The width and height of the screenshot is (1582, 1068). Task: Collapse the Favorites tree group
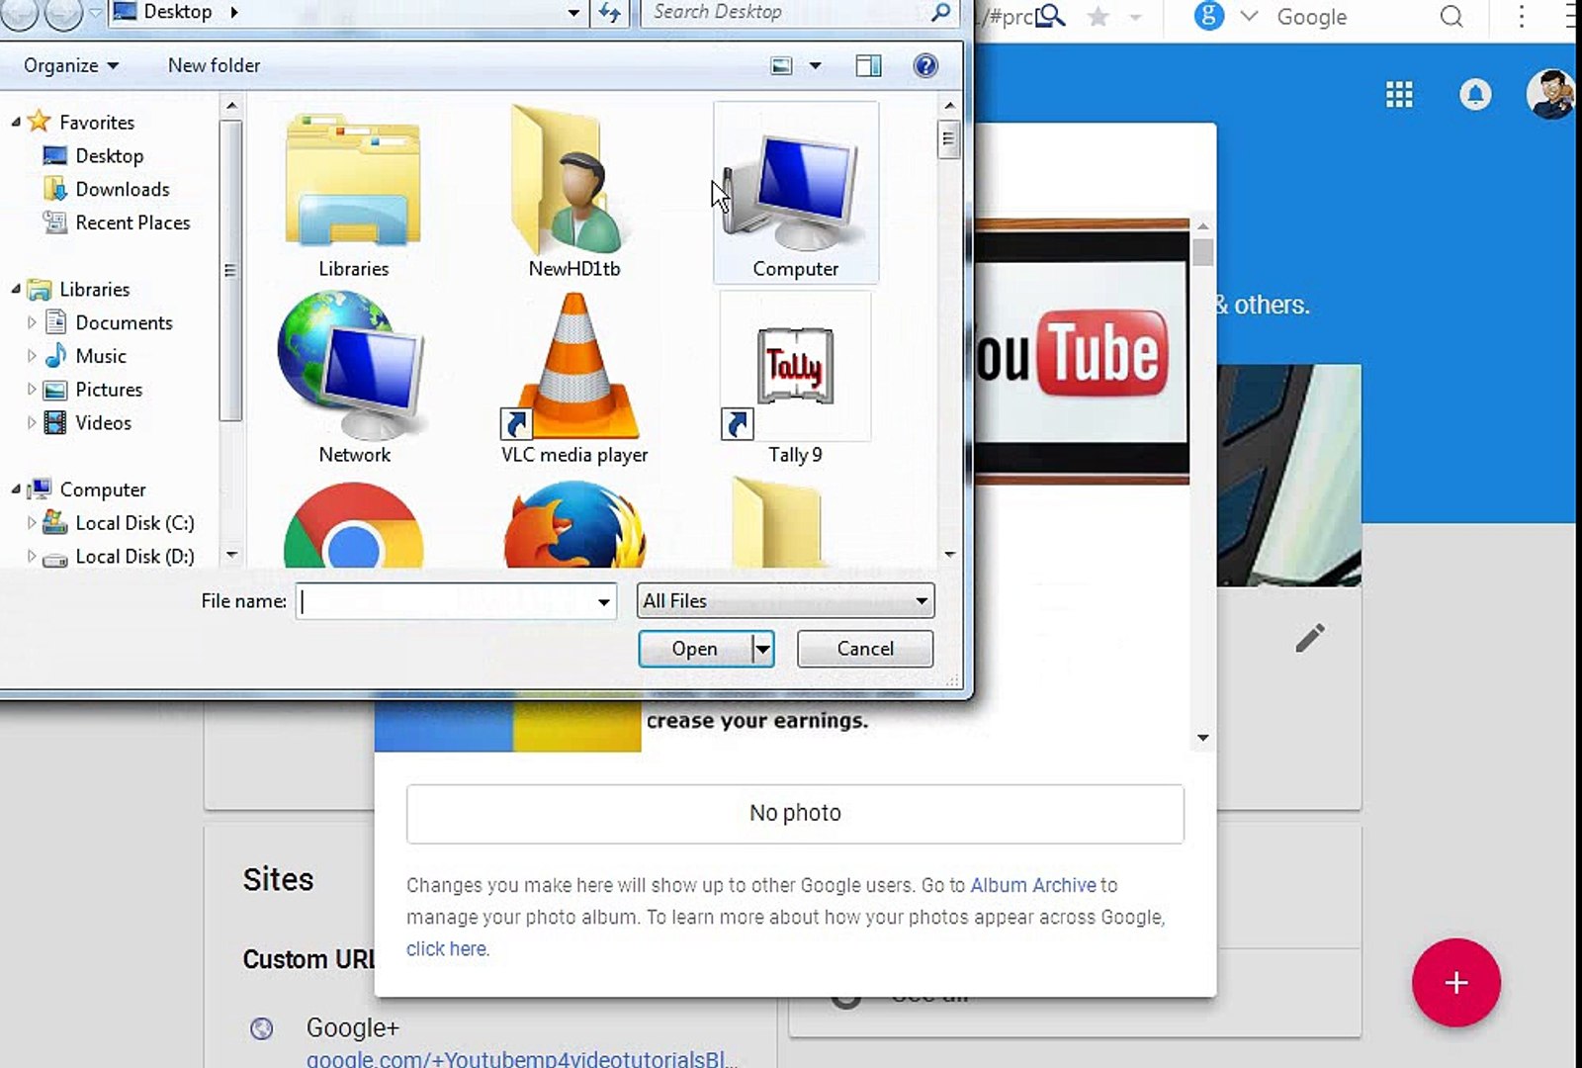16,122
